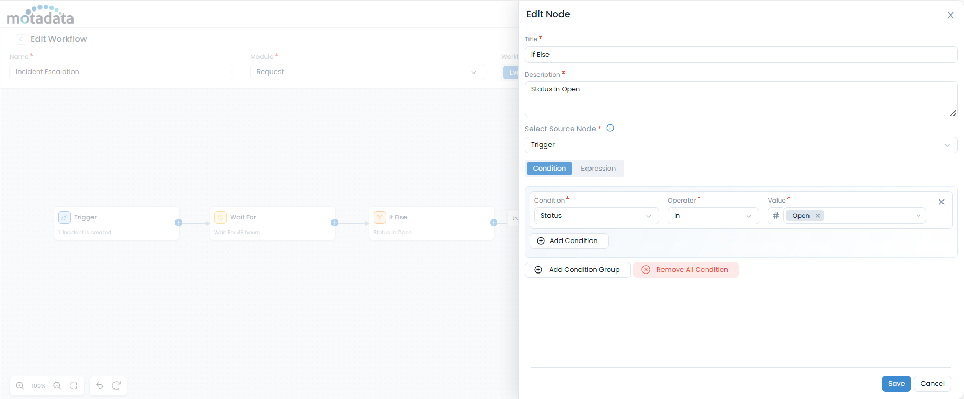This screenshot has height=399, width=964.
Task: Switch to the Expression tab
Action: pos(598,169)
